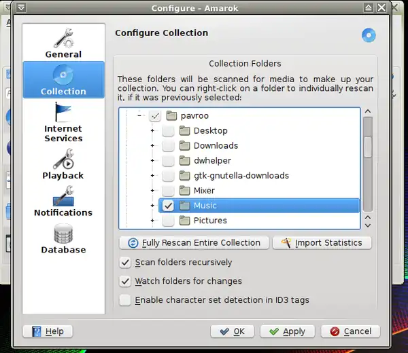408x353 pixels.
Task: Disable Scan folders recursively
Action: tap(125, 263)
